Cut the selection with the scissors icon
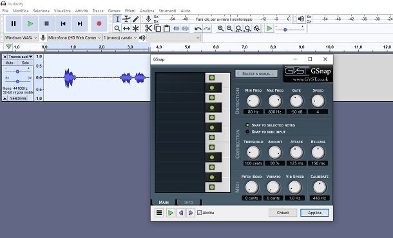Screen dimensions: 393x238 point(148,28)
